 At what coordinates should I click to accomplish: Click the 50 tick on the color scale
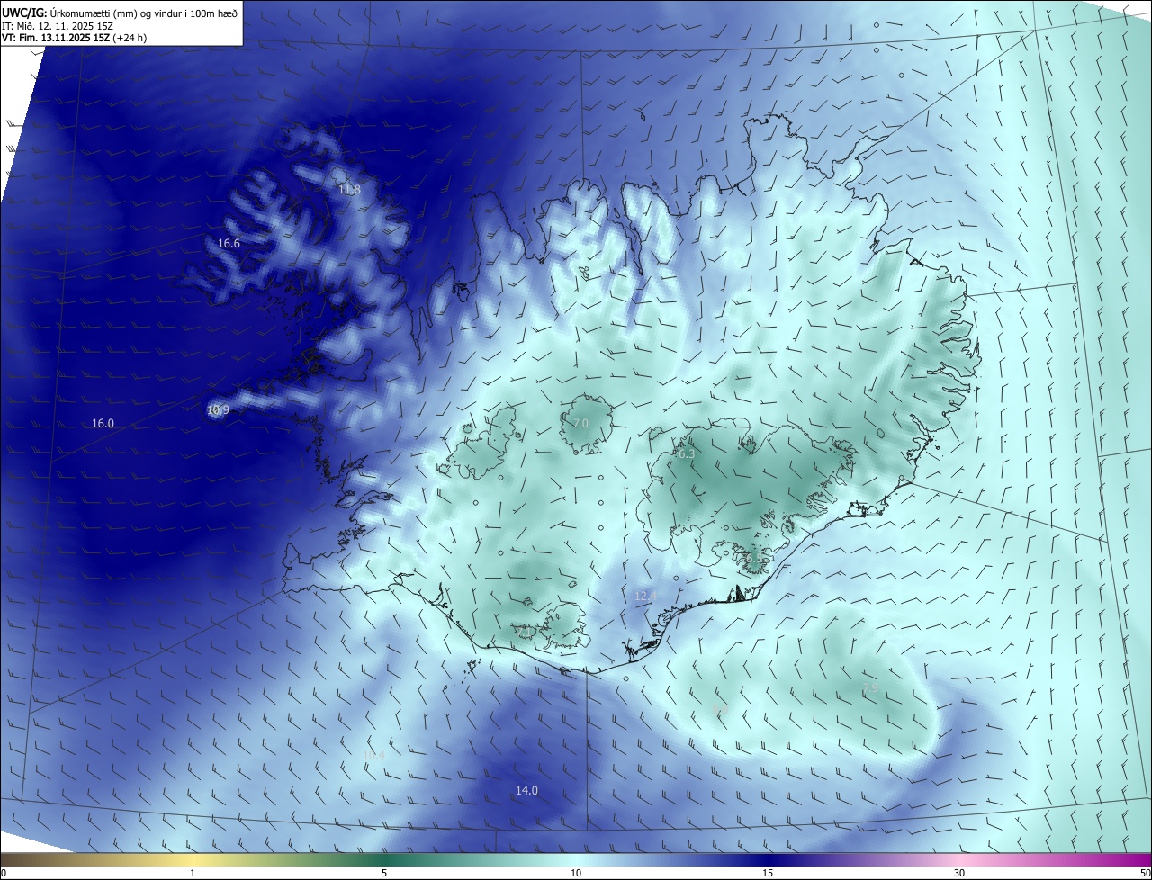(x=1145, y=873)
